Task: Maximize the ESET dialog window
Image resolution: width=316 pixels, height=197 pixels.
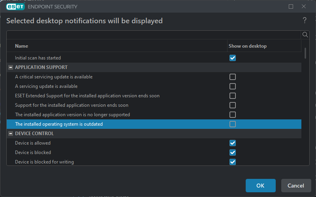Action: [x=291, y=7]
